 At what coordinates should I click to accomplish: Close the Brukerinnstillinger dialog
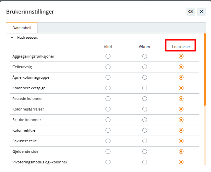click(x=201, y=12)
